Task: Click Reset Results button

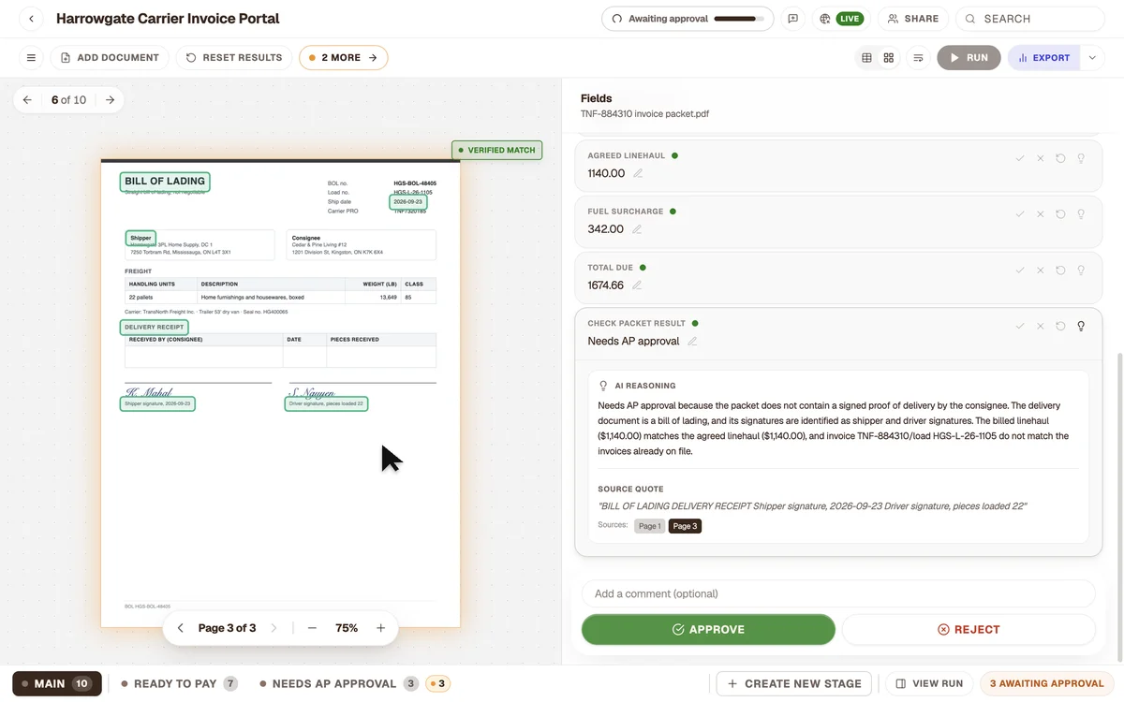Action: click(x=234, y=58)
